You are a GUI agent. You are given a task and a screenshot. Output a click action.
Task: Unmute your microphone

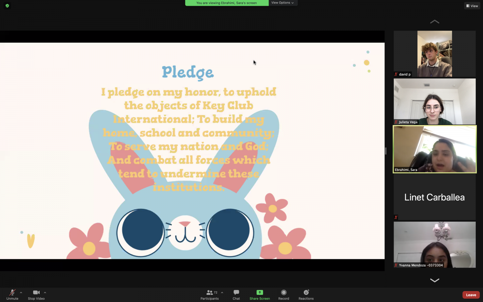click(12, 295)
